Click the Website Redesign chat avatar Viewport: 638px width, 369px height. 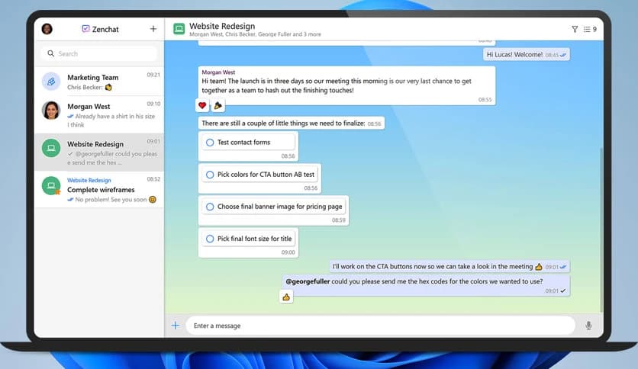click(51, 148)
